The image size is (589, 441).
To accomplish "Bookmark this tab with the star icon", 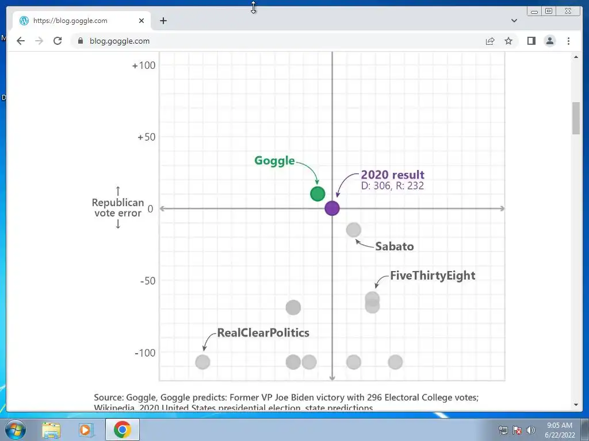I will click(508, 41).
